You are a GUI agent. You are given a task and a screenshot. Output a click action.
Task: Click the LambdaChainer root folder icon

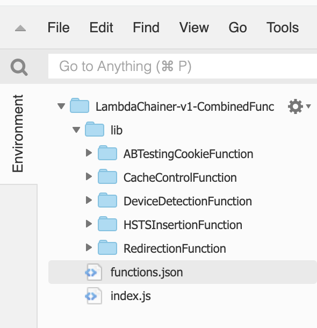click(80, 105)
